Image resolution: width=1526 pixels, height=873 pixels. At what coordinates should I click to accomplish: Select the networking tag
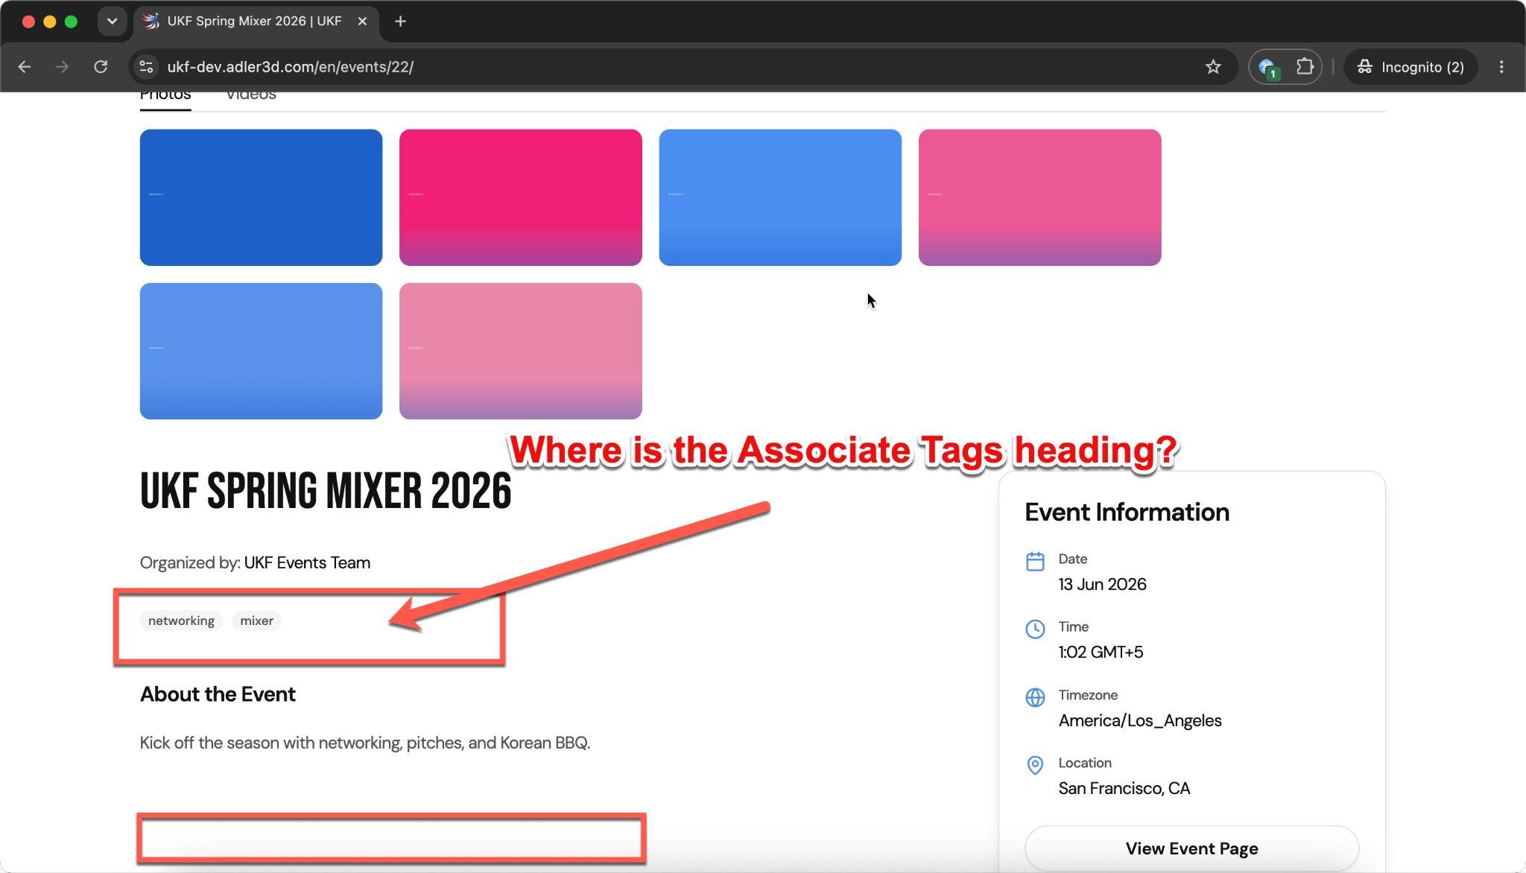click(x=181, y=620)
